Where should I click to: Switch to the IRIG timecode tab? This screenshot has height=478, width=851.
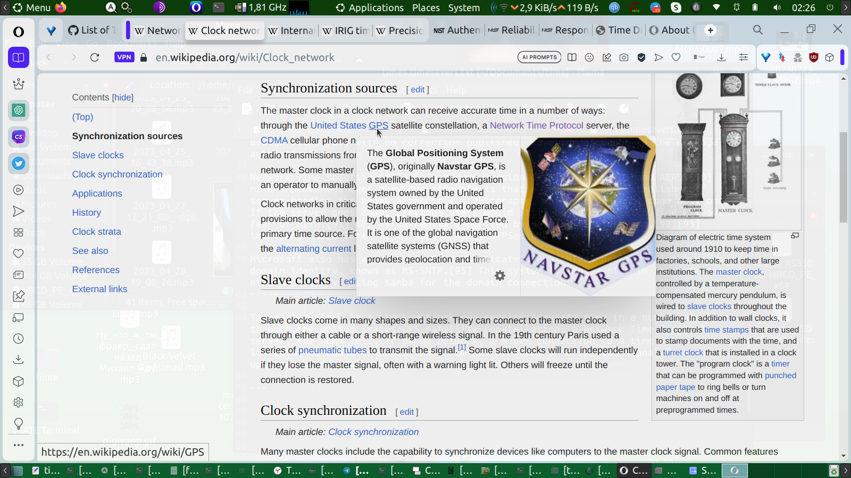tap(346, 30)
